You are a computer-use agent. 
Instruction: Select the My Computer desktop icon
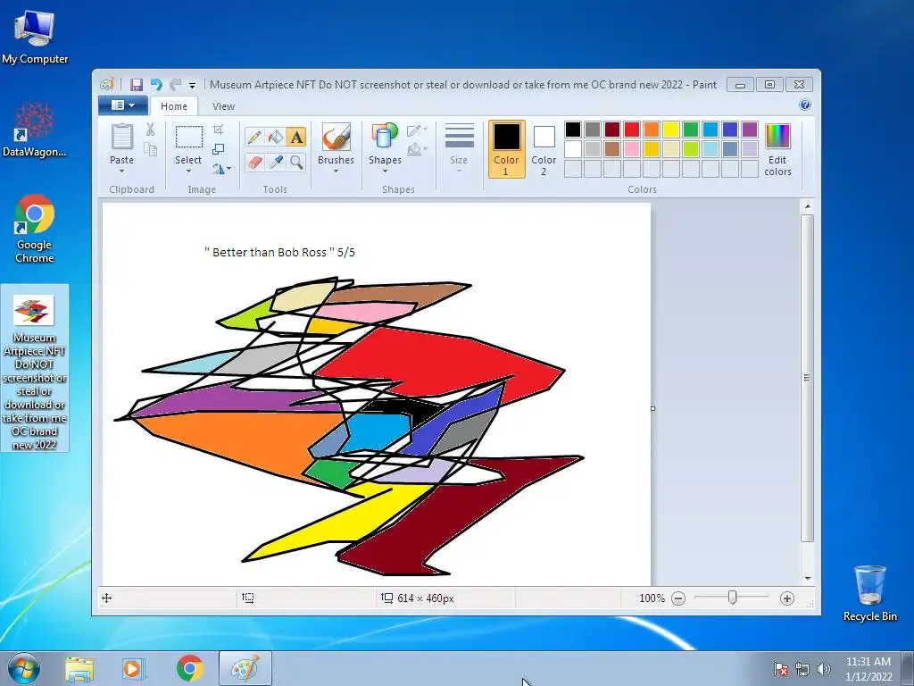[35, 36]
